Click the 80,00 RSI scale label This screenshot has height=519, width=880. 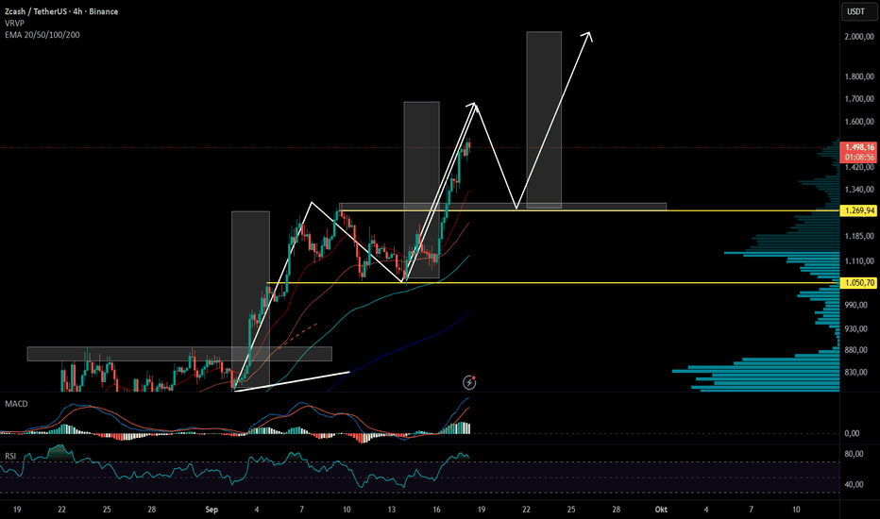click(x=855, y=454)
